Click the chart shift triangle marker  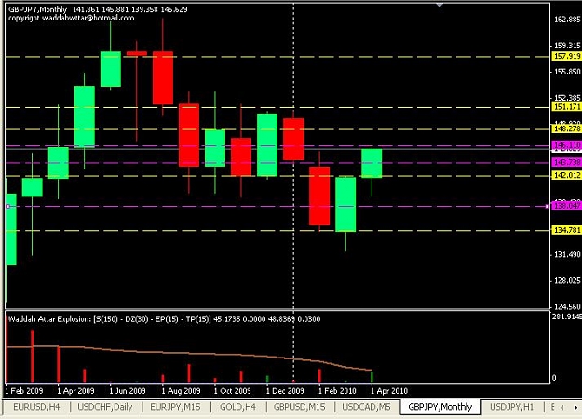440,5
